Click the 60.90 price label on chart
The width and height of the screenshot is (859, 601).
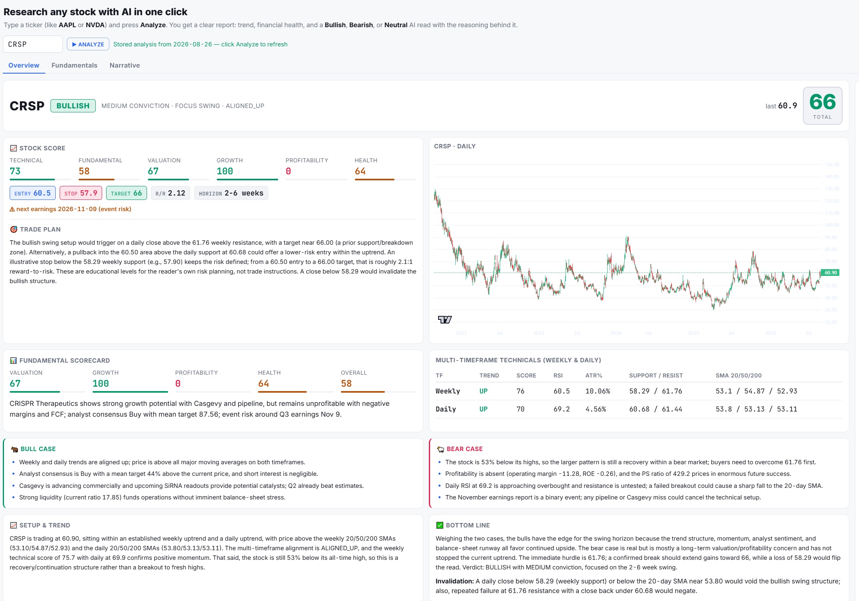point(831,273)
